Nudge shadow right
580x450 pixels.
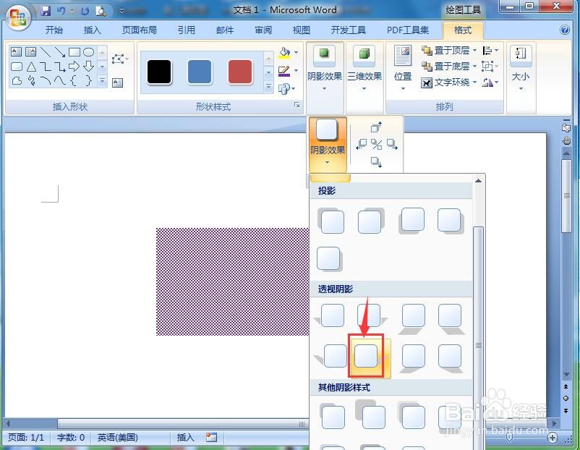pos(392,144)
